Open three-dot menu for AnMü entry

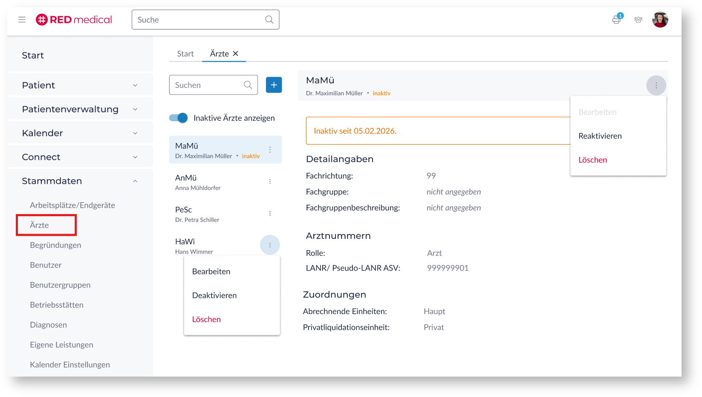[x=270, y=182]
